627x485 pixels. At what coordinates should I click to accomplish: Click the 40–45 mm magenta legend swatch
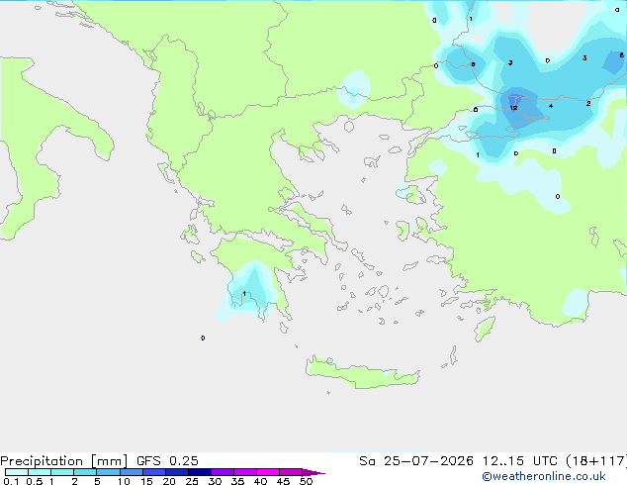(268, 472)
